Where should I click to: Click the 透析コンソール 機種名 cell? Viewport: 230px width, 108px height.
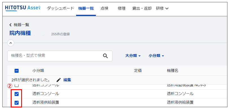pos(180,94)
